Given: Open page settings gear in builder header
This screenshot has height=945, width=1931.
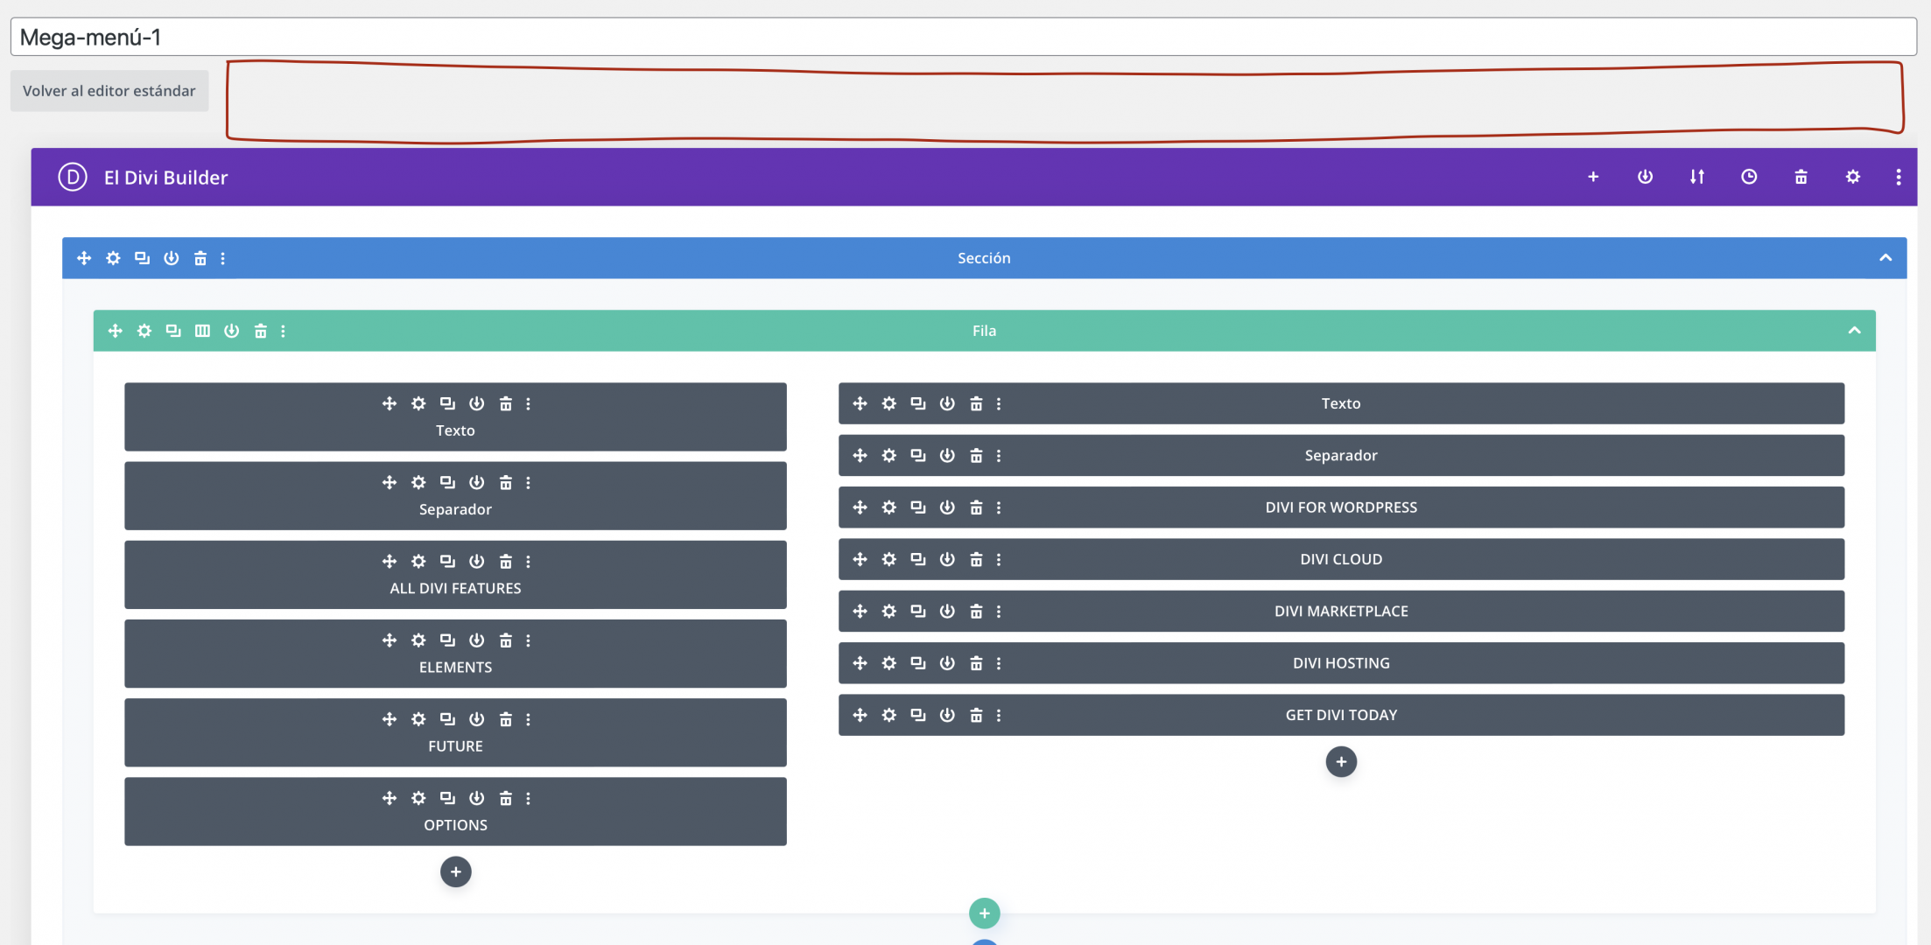Looking at the screenshot, I should [x=1853, y=177].
